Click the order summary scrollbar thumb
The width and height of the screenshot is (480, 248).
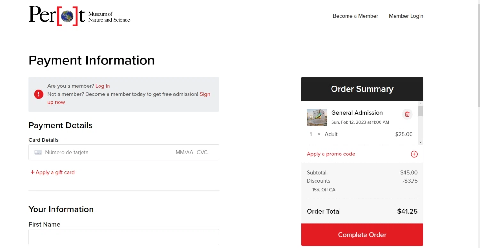[x=420, y=111]
